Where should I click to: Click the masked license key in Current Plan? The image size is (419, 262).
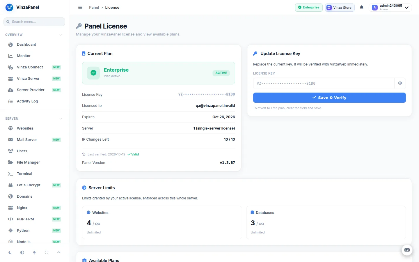[207, 94]
